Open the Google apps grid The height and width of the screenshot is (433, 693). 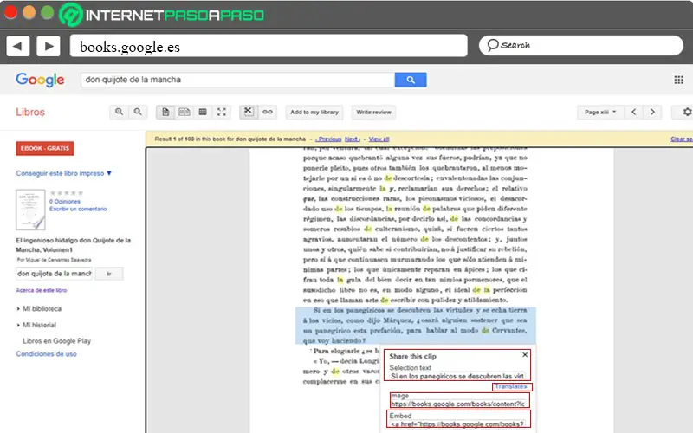coord(679,80)
